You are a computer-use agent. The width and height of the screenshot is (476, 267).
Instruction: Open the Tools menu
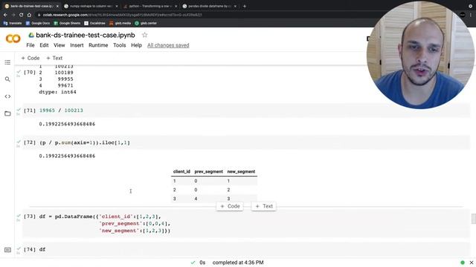pyautogui.click(x=120, y=45)
